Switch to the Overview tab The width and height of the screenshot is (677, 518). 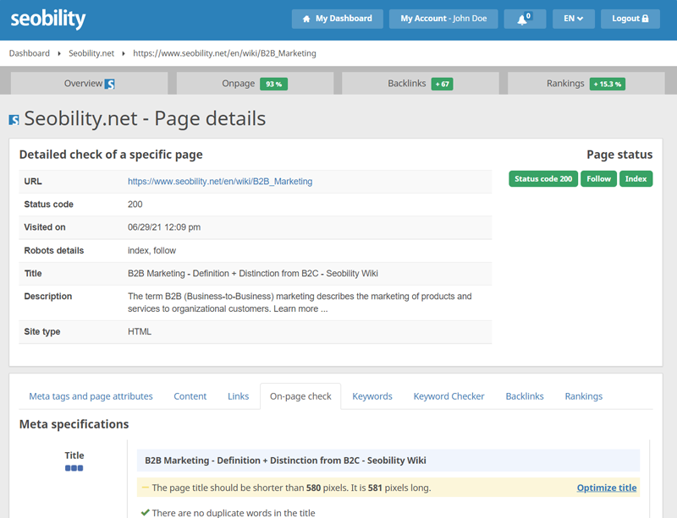88,84
